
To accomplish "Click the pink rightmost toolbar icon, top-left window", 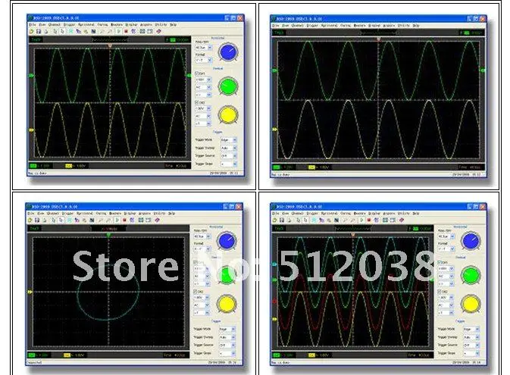I will pyautogui.click(x=158, y=31).
